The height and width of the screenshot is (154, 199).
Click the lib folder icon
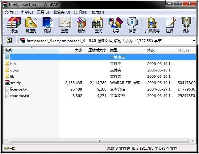(x=7, y=76)
